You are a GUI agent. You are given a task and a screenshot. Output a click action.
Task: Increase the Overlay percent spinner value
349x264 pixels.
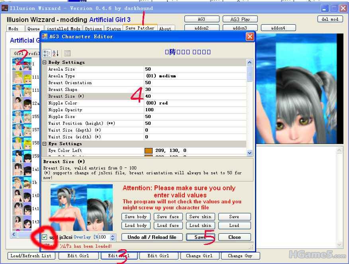pos(112,235)
